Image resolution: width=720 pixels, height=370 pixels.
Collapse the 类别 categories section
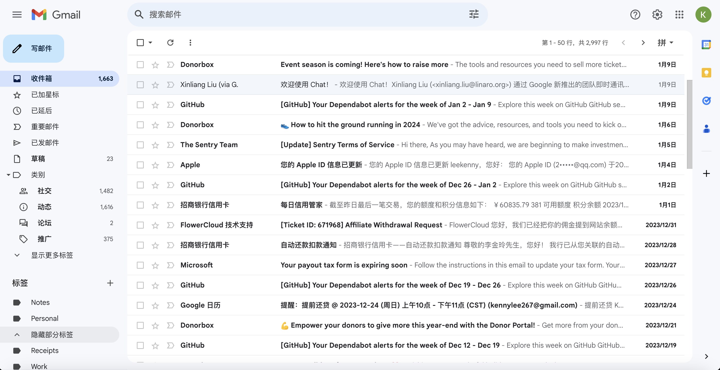point(8,175)
